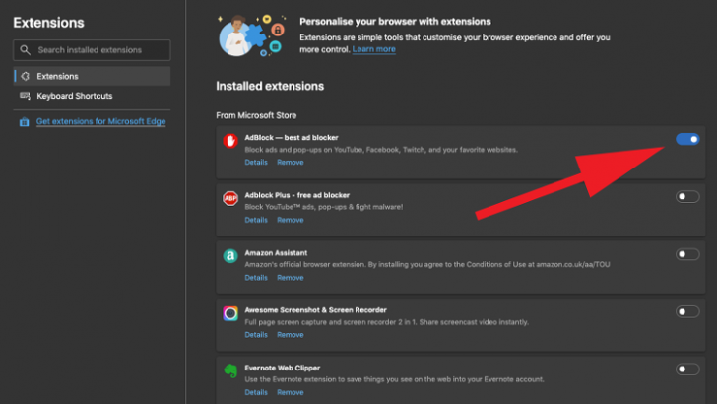Disable the AdBlock extension toggle
Viewport: 717px width, 404px height.
tap(687, 139)
